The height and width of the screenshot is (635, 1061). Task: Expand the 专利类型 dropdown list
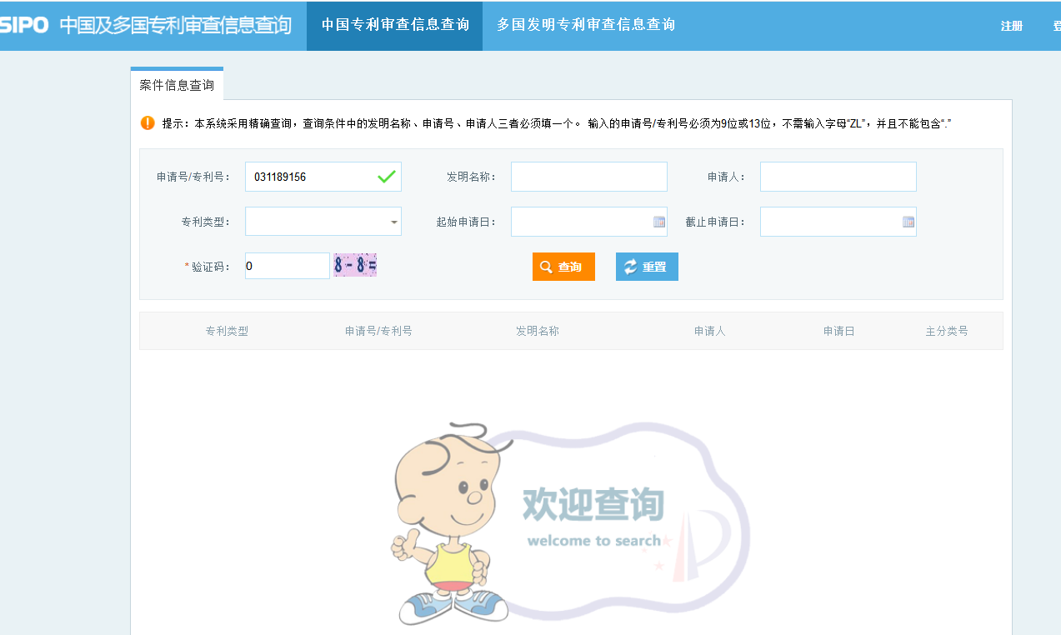(x=393, y=222)
